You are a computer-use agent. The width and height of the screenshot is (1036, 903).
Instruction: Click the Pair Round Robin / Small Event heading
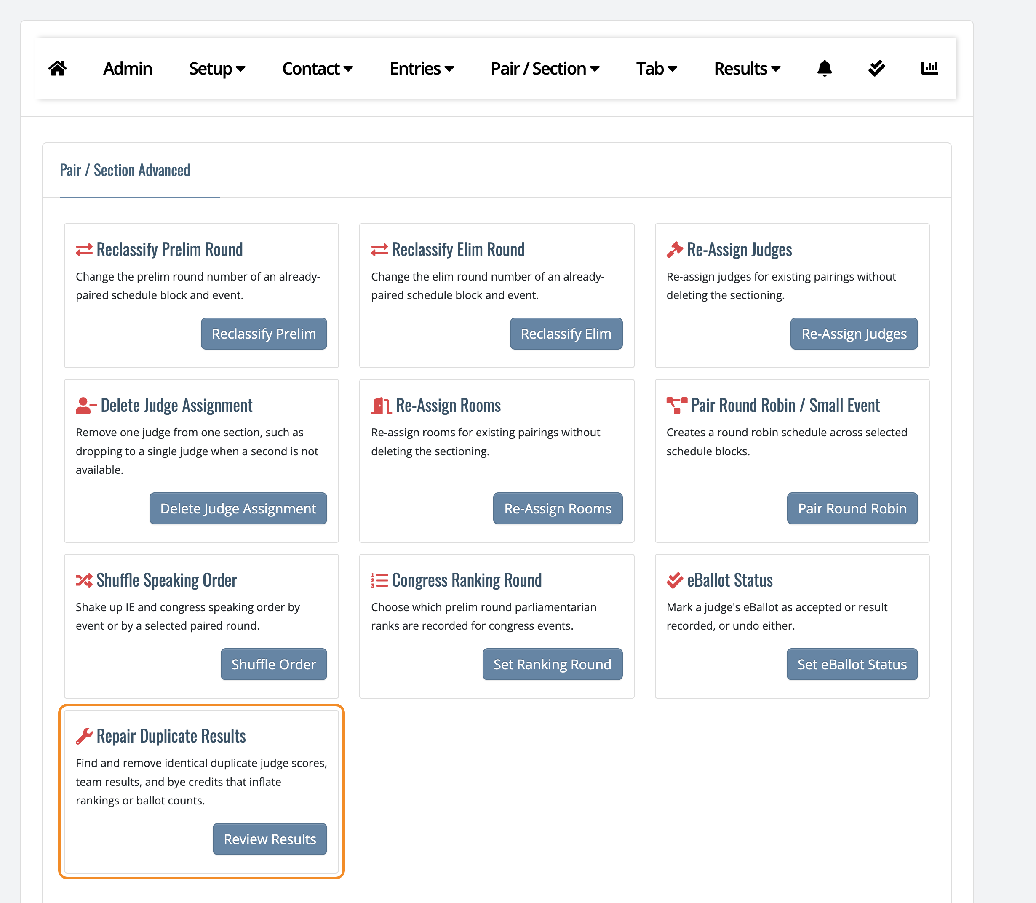[x=785, y=406]
